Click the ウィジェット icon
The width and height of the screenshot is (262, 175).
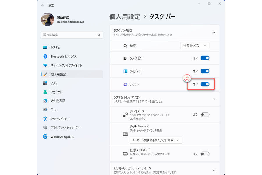(x=125, y=71)
